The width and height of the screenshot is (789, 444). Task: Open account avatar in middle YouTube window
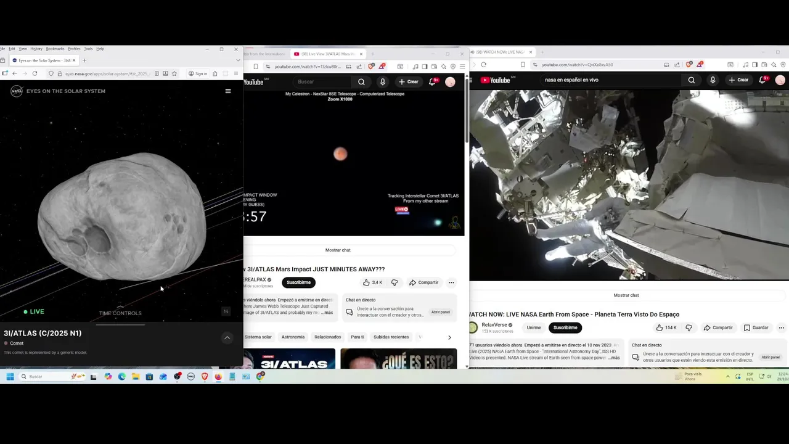(450, 81)
